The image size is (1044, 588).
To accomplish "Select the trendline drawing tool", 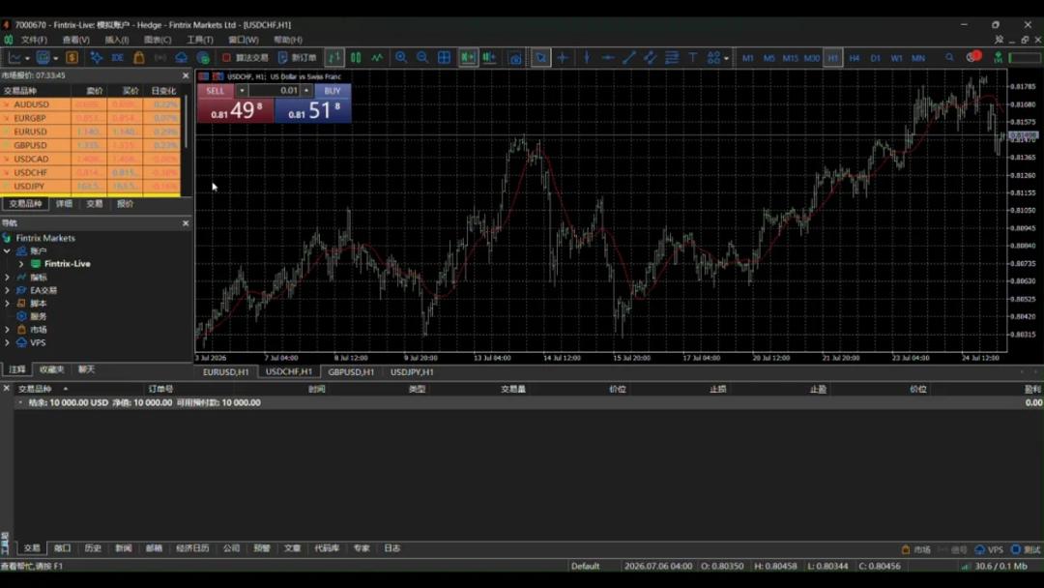I will (628, 58).
